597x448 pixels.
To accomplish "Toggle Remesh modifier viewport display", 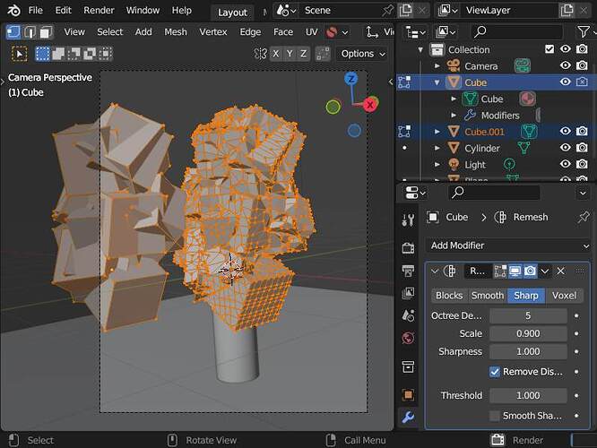I will [x=515, y=271].
